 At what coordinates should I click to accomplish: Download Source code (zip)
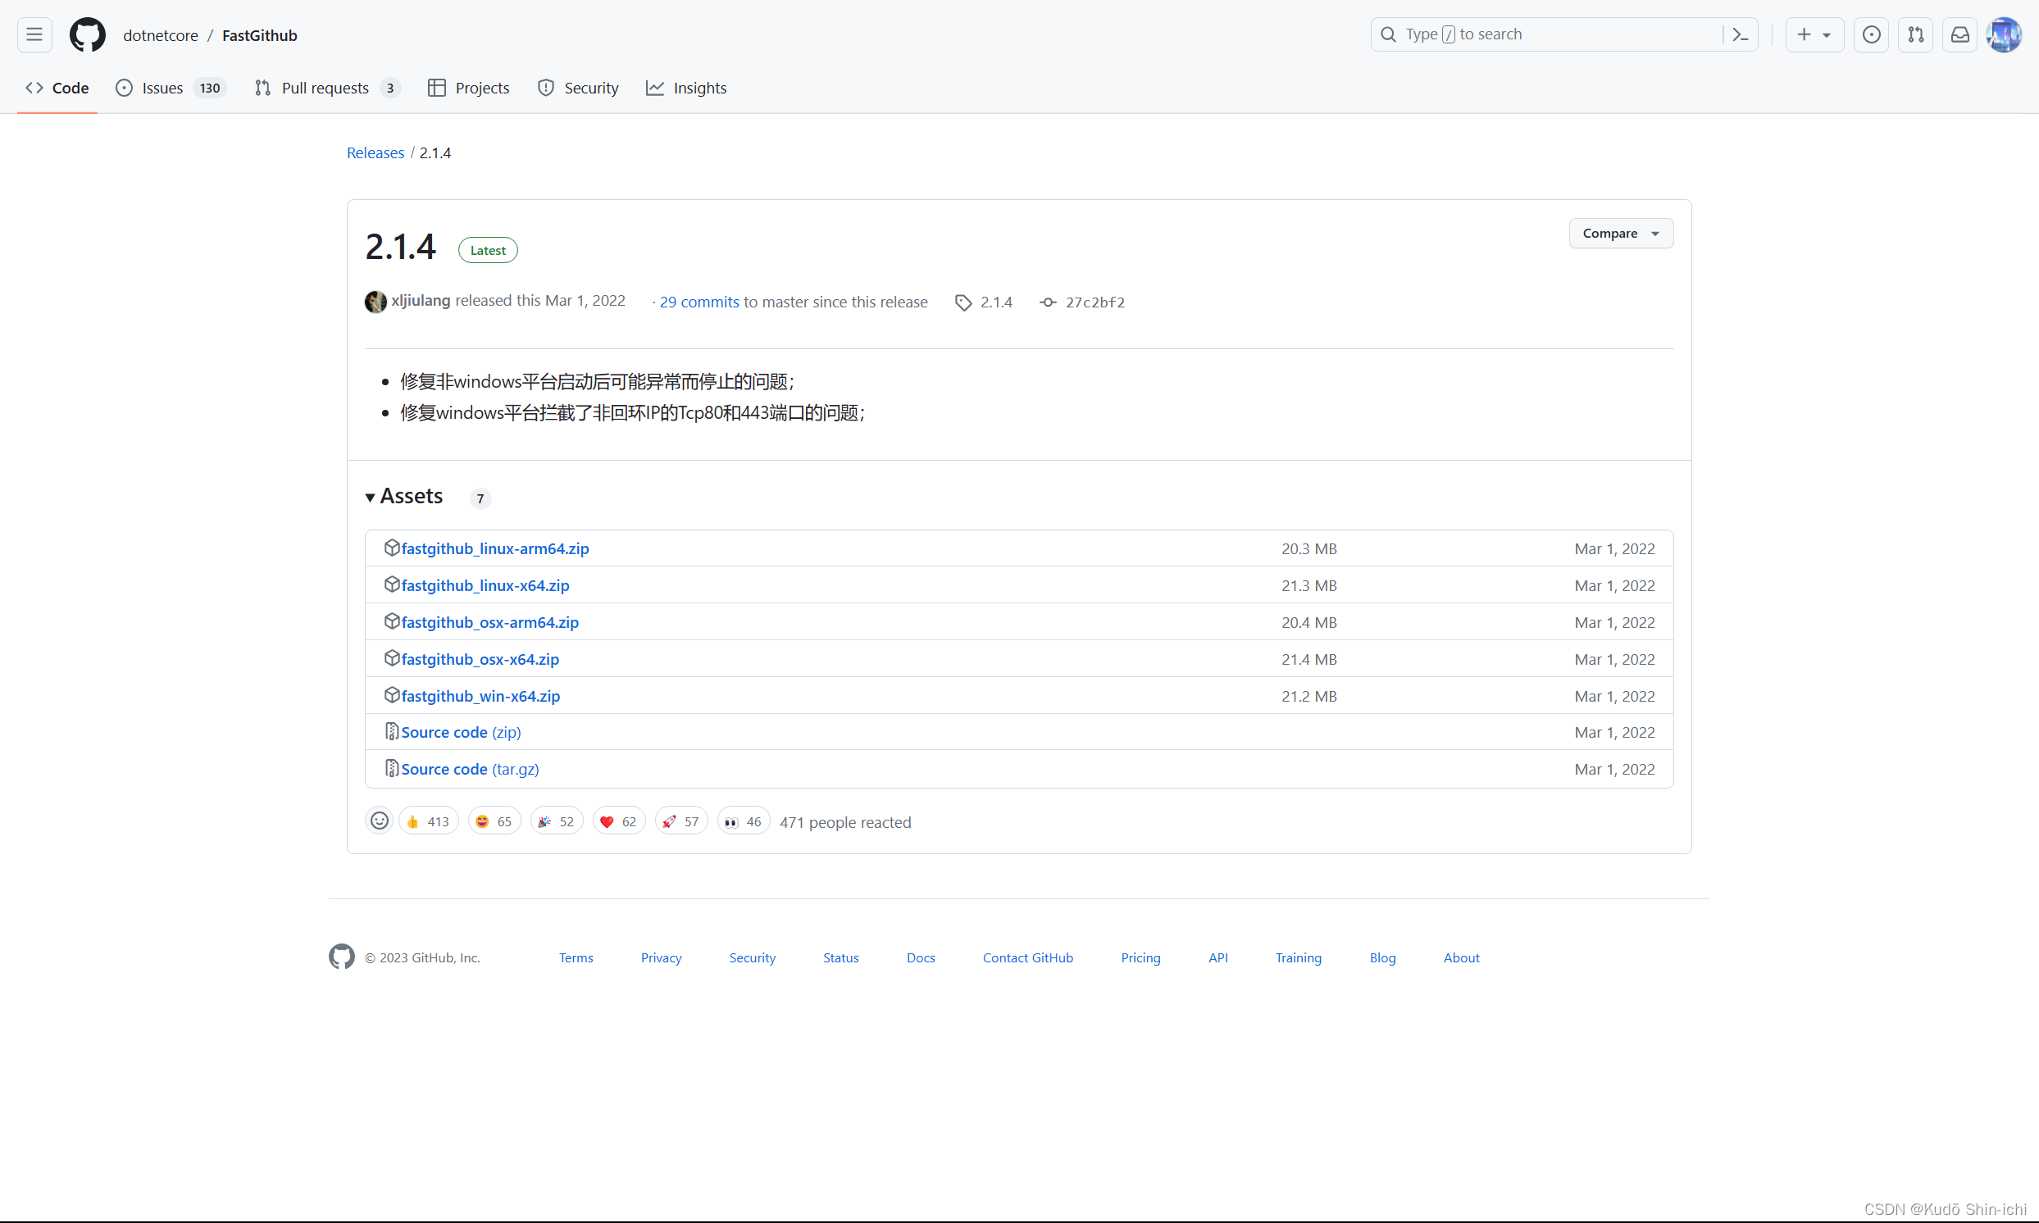461,733
